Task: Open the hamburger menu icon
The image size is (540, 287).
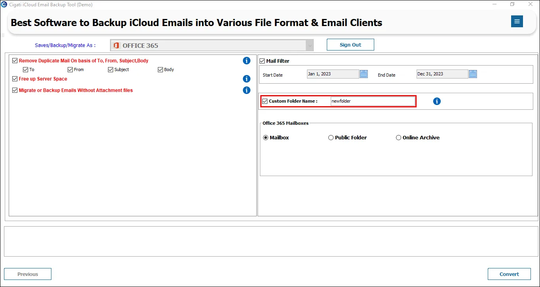Action: (x=517, y=21)
